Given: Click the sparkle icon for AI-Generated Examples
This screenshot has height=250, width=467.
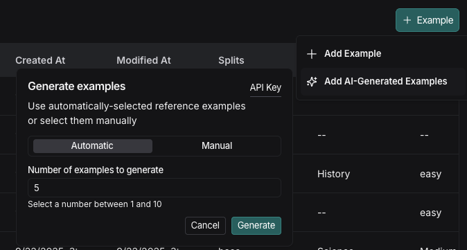Looking at the screenshot, I should (x=312, y=82).
